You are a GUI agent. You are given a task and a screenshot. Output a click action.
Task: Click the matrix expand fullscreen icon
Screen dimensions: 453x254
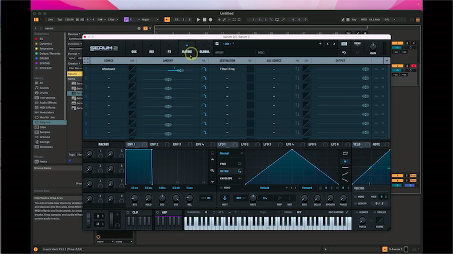(86, 60)
